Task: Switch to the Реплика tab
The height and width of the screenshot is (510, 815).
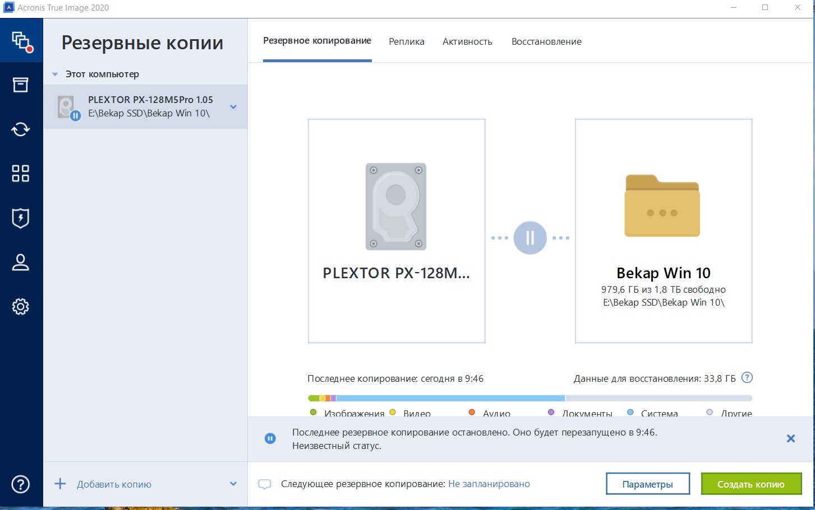Action: coord(407,41)
